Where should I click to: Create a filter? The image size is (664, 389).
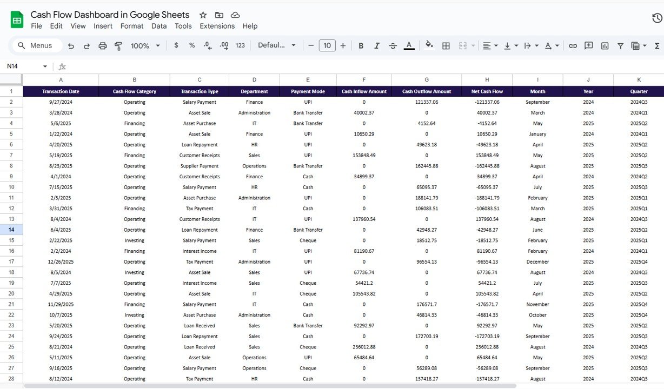coord(620,45)
